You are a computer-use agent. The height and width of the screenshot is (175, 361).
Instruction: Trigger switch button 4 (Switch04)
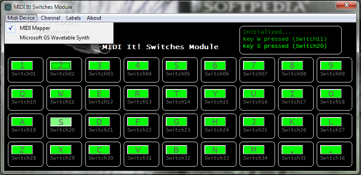click(x=138, y=66)
